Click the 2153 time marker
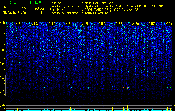 pyautogui.click(x=52, y=24)
